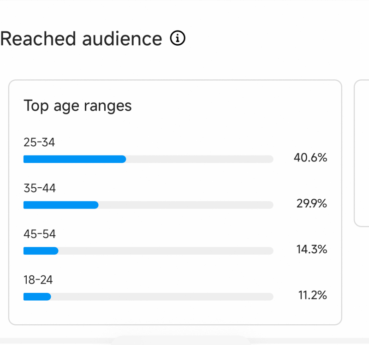Click the gray unfilled part of 45-54 bar
The image size is (369, 345).
[166, 251]
